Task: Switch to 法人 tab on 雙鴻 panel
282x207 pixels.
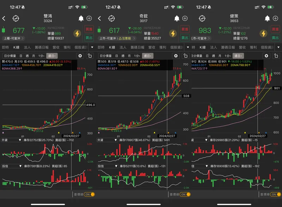Action: tap(27, 47)
